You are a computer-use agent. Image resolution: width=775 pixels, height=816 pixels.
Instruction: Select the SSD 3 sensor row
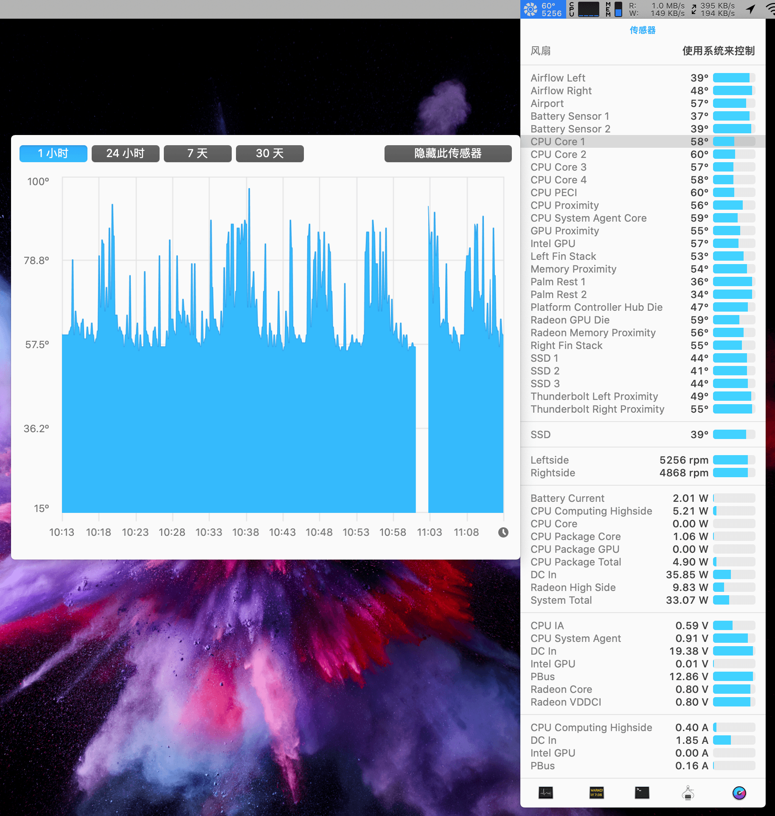coord(643,383)
